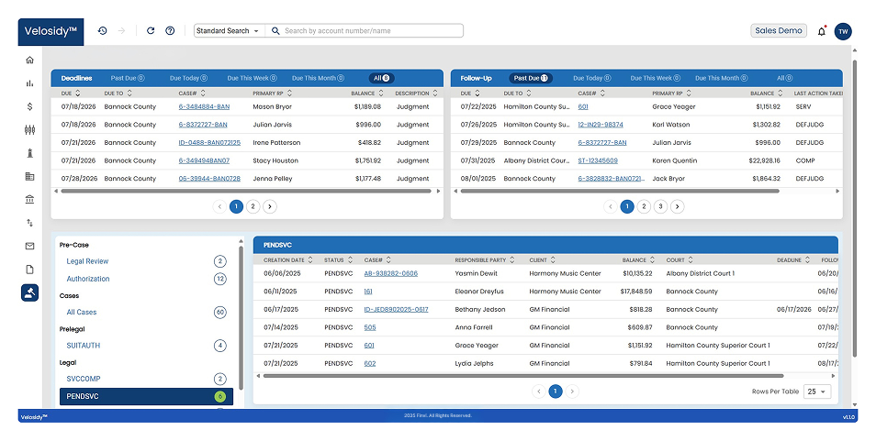Open the Home icon in the sidebar
The width and height of the screenshot is (876, 441).
(30, 60)
